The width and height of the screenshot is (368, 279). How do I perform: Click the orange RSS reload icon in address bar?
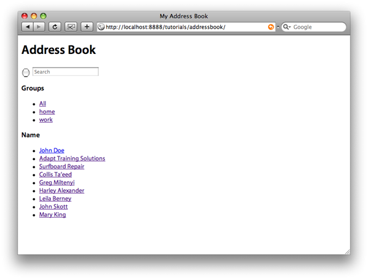click(x=271, y=27)
